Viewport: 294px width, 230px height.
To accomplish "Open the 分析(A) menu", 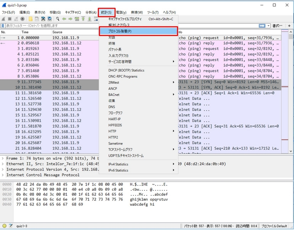I will pos(91,12).
